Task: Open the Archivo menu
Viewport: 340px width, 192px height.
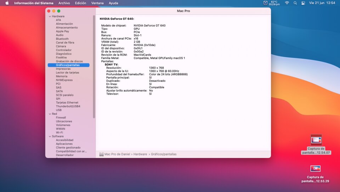Action: (64, 3)
